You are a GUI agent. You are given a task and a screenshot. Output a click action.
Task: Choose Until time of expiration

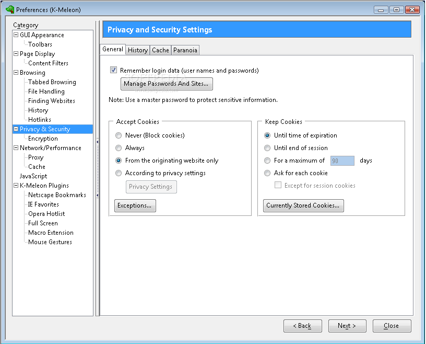click(267, 135)
